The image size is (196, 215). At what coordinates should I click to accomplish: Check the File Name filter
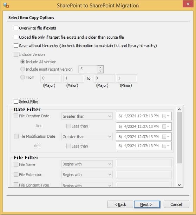tap(16, 164)
